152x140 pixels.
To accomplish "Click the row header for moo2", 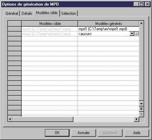I will pos(14,34).
